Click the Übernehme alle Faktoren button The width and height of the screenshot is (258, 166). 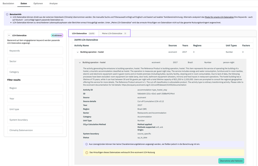(231, 161)
